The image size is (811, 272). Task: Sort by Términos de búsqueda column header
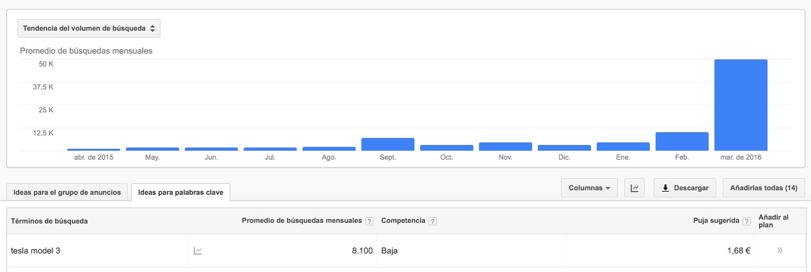49,221
